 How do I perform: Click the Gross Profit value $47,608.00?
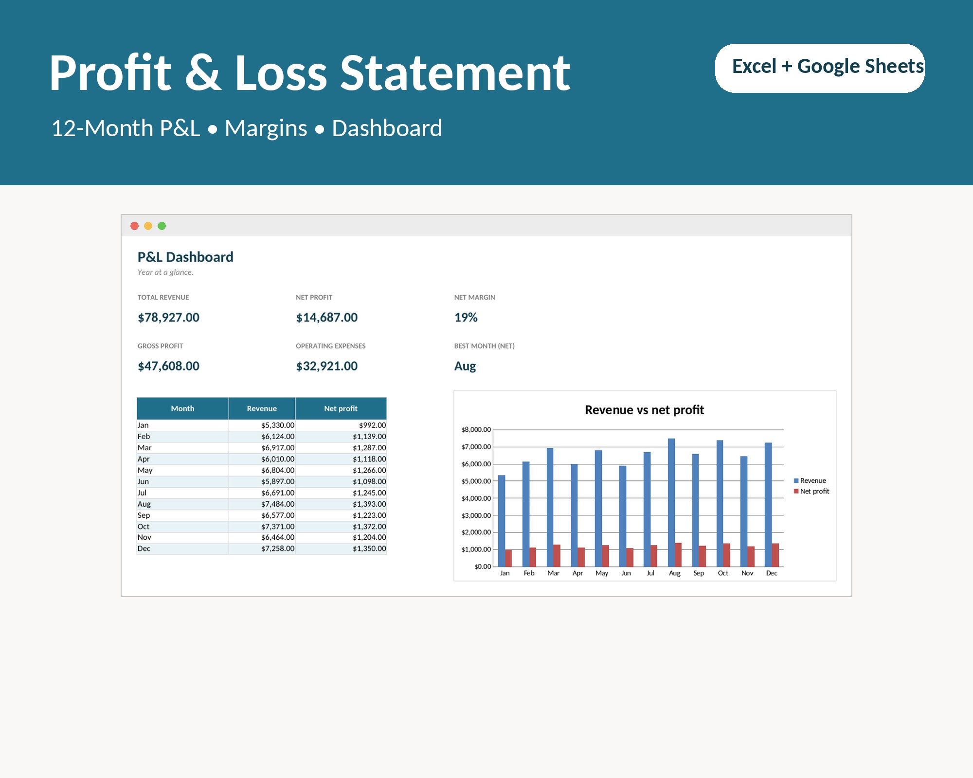click(x=168, y=366)
